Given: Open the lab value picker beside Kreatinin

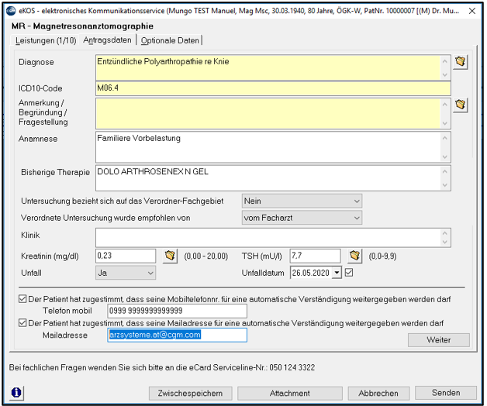Looking at the screenshot, I should coord(170,256).
